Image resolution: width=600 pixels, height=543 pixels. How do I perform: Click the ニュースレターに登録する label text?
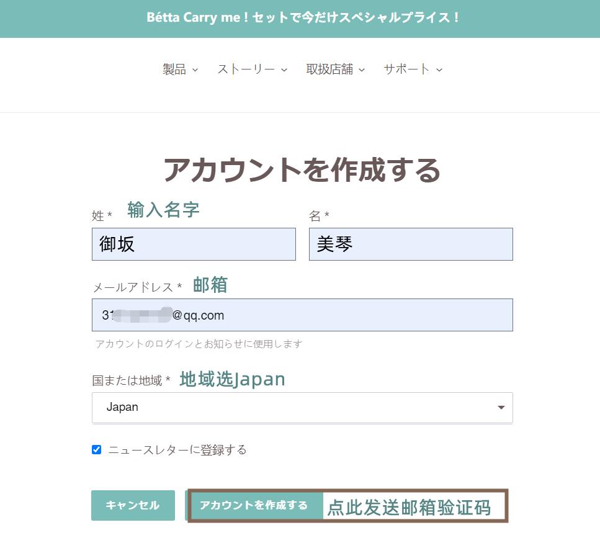click(177, 450)
